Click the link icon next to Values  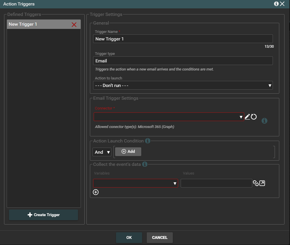(x=255, y=183)
